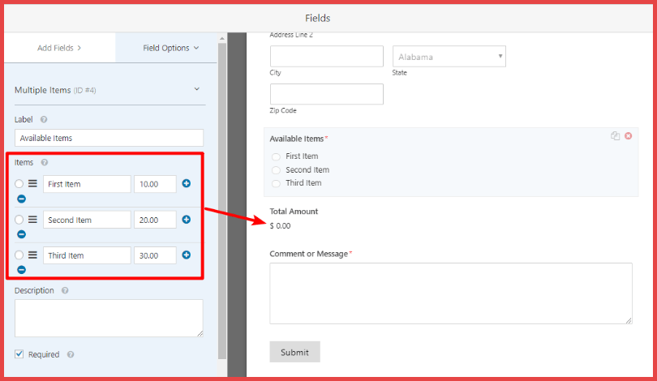The image size is (657, 381).
Task: Collapse the Multiple Items section chevron
Action: click(x=196, y=89)
